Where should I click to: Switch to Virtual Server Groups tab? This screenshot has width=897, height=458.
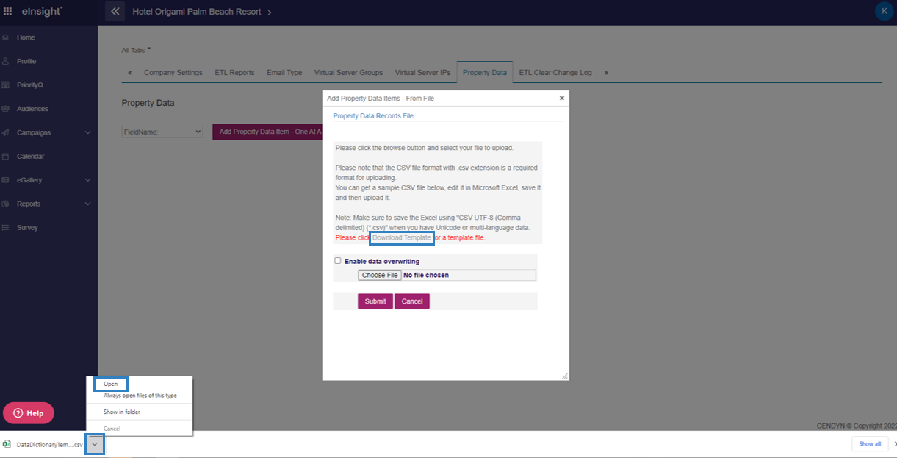coord(348,73)
